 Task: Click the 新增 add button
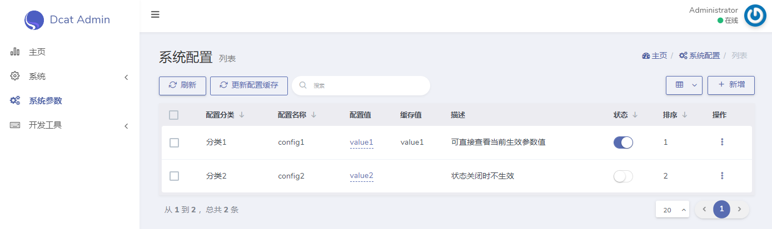tap(731, 85)
